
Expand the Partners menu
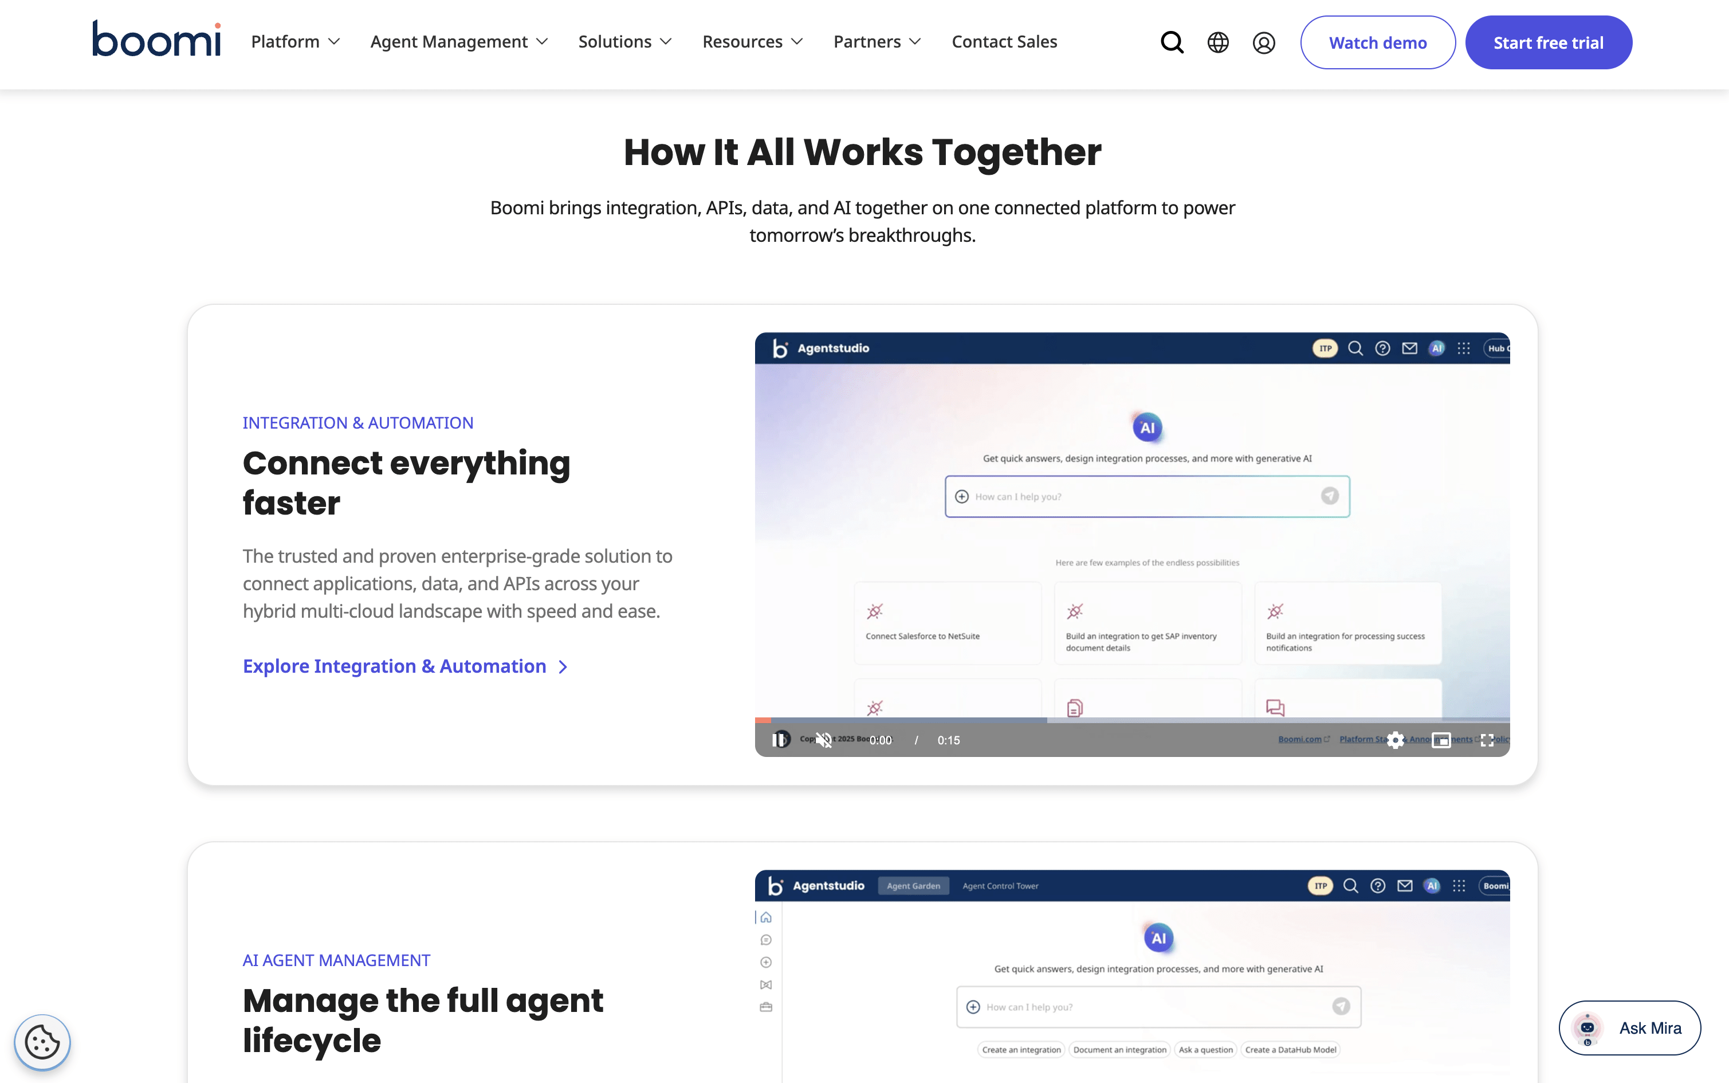click(877, 41)
